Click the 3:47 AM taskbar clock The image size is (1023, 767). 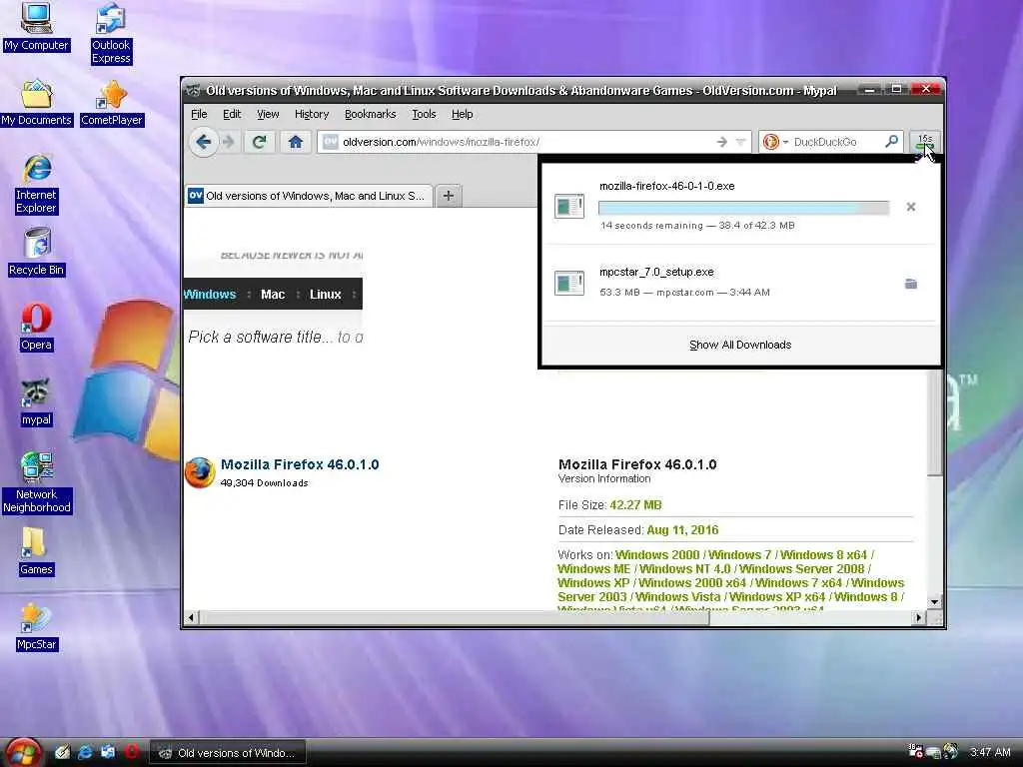coord(990,752)
